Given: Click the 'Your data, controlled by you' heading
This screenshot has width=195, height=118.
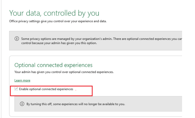Looking at the screenshot, I should point(54,13).
